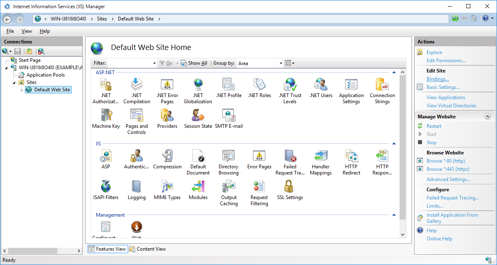Collapse the ASP.NET group
497x265 pixels.
[x=394, y=72]
